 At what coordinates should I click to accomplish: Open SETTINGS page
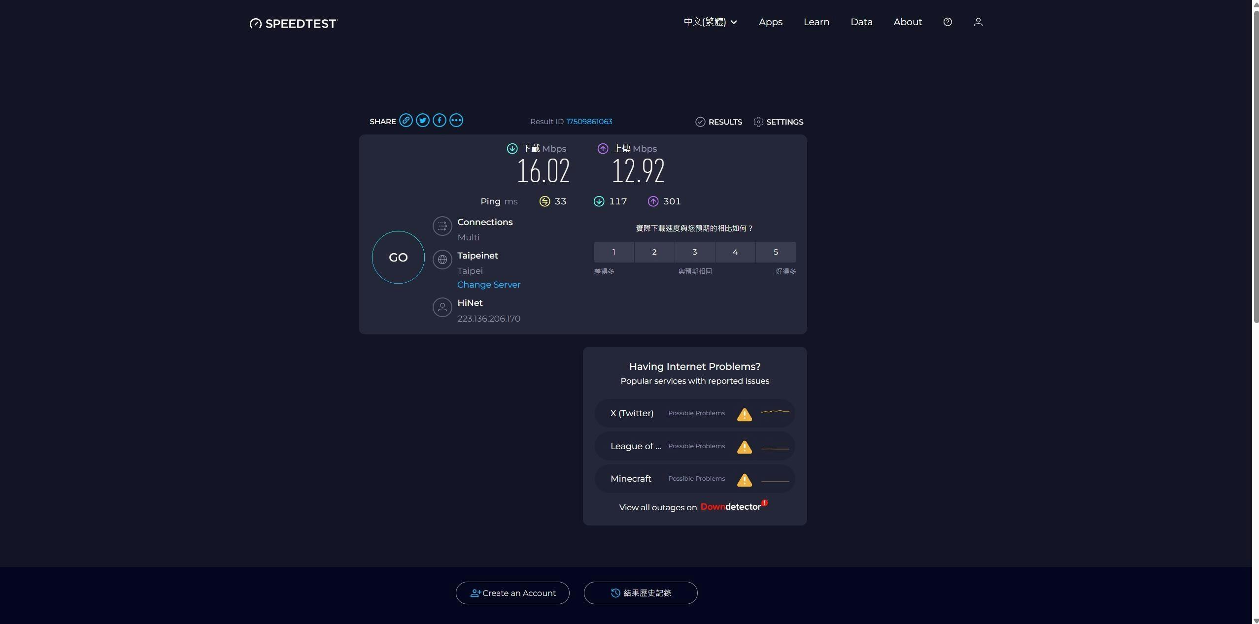pyautogui.click(x=779, y=122)
